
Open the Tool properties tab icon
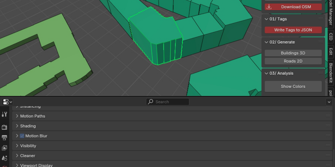point(4,114)
